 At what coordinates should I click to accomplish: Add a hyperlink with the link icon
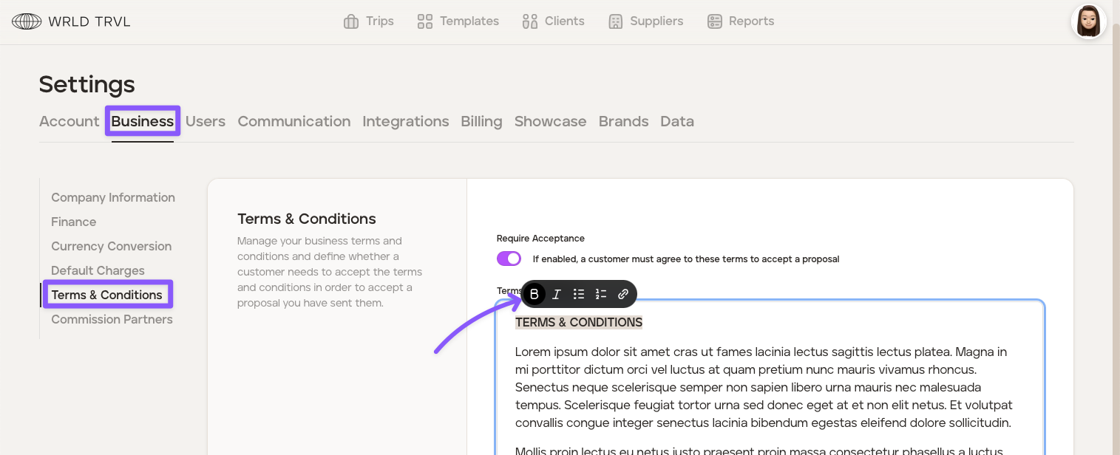[x=623, y=294]
